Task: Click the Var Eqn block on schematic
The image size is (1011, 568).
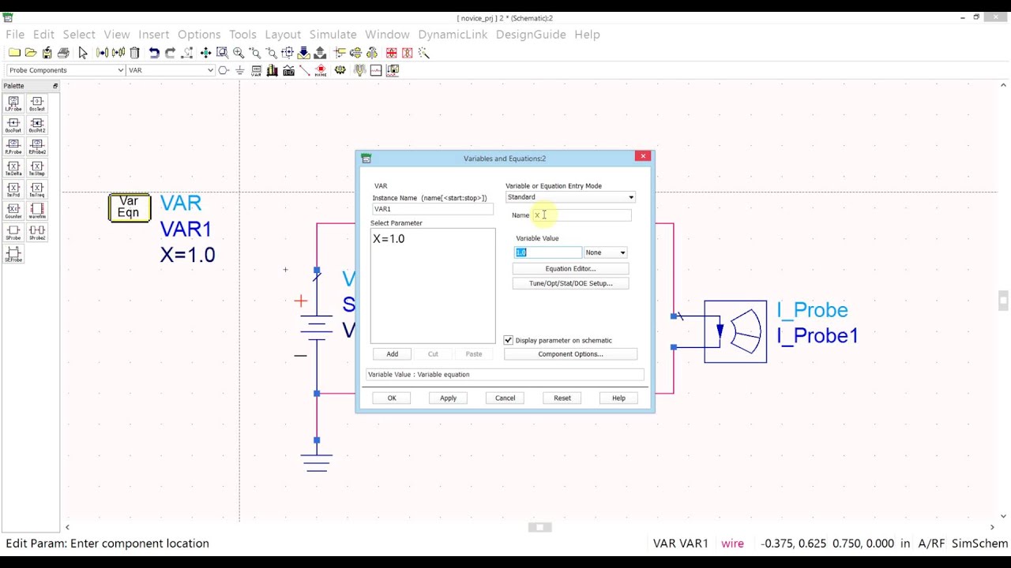Action: pyautogui.click(x=129, y=207)
